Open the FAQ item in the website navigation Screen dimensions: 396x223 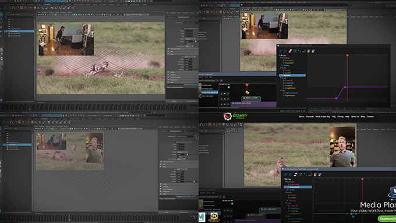point(334,116)
